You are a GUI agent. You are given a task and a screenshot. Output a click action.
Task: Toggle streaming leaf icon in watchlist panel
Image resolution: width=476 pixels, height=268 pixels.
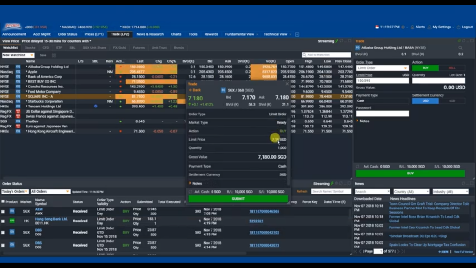tap(337, 41)
